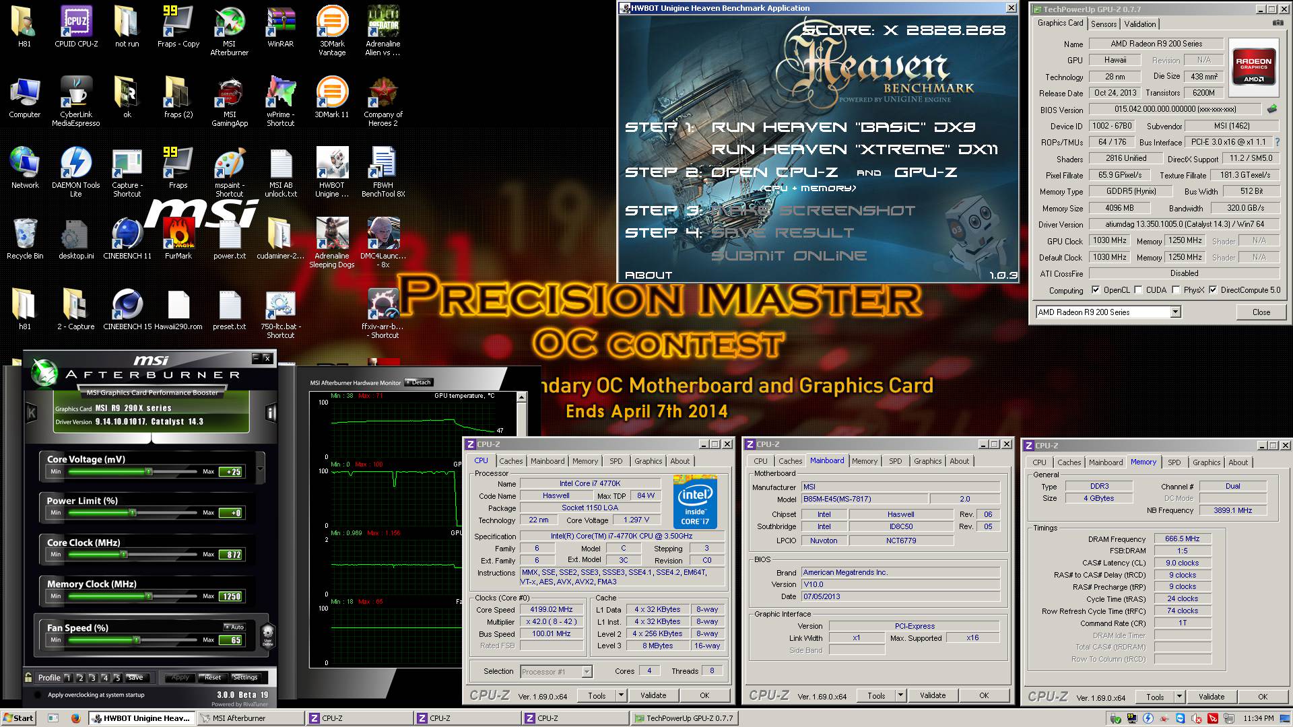Click the About link in Heaven benchmark
This screenshot has height=727, width=1293.
click(x=649, y=275)
